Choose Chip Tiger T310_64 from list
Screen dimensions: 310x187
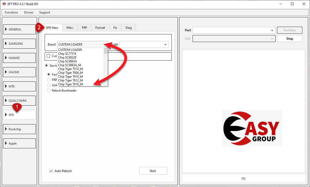point(81,69)
